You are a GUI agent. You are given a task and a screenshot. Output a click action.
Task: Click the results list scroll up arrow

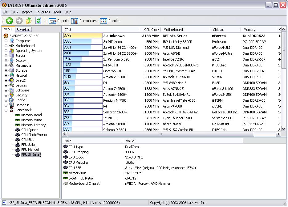(284, 29)
